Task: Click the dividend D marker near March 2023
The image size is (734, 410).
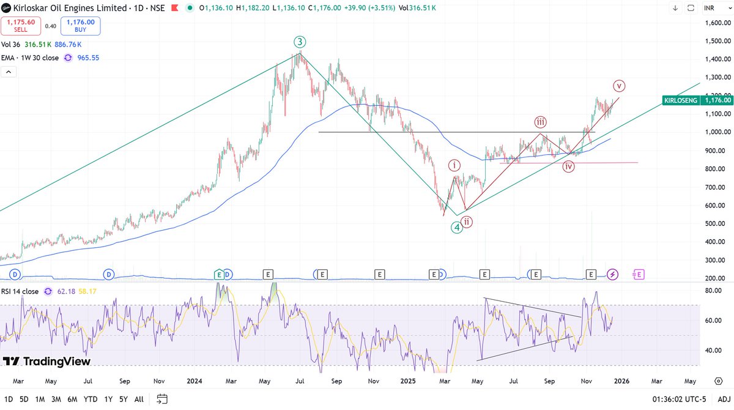Action: 15,274
